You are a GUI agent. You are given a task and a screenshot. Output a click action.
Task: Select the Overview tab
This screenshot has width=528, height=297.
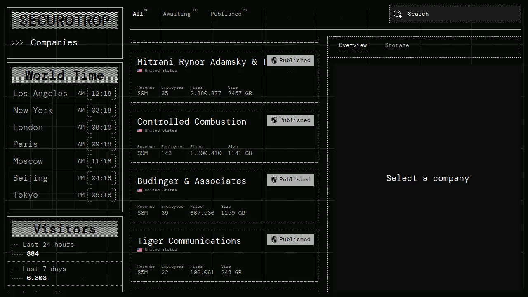(353, 45)
